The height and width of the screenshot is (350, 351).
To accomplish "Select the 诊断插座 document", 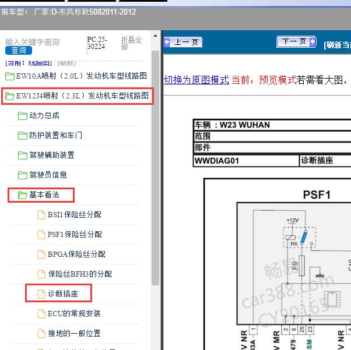I will [63, 294].
